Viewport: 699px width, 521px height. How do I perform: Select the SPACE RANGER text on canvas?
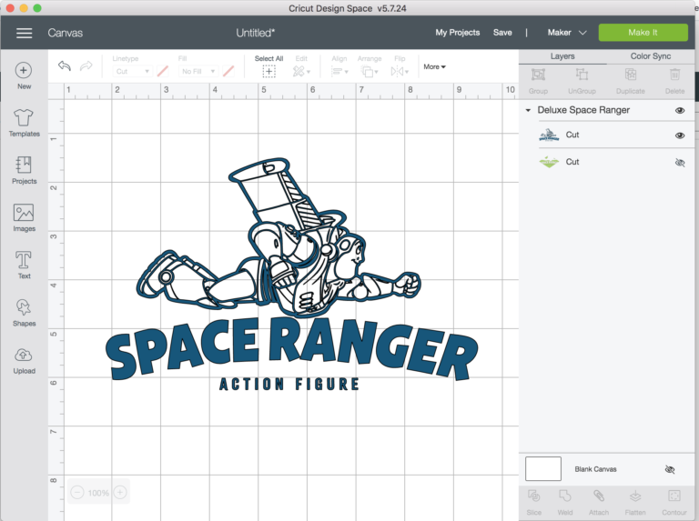coord(291,348)
